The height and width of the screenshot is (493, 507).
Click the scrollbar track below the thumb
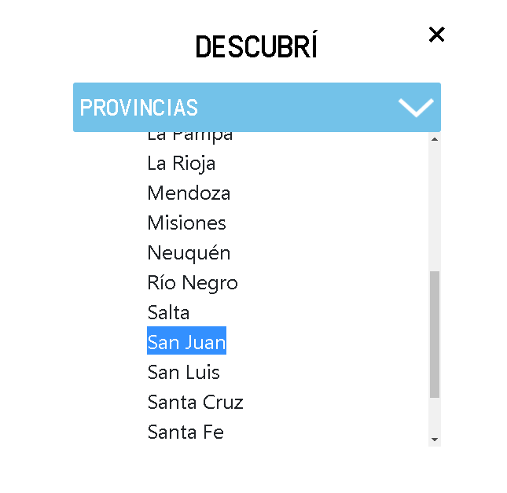435,415
